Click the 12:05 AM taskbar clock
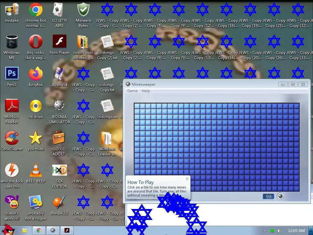This screenshot has height=235, width=313. (x=296, y=231)
